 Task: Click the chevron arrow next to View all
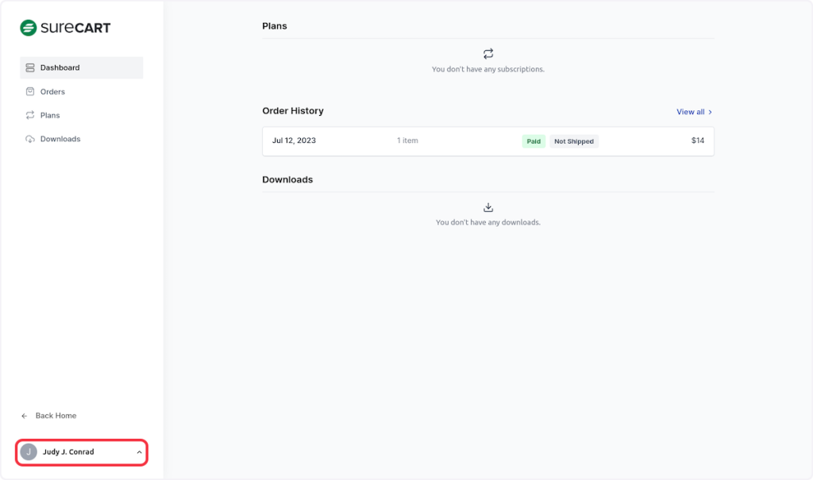click(710, 113)
